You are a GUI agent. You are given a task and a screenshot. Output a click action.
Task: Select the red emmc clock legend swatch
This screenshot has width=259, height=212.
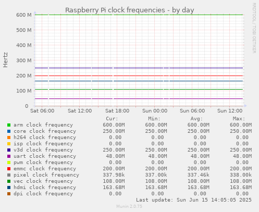tap(9, 169)
